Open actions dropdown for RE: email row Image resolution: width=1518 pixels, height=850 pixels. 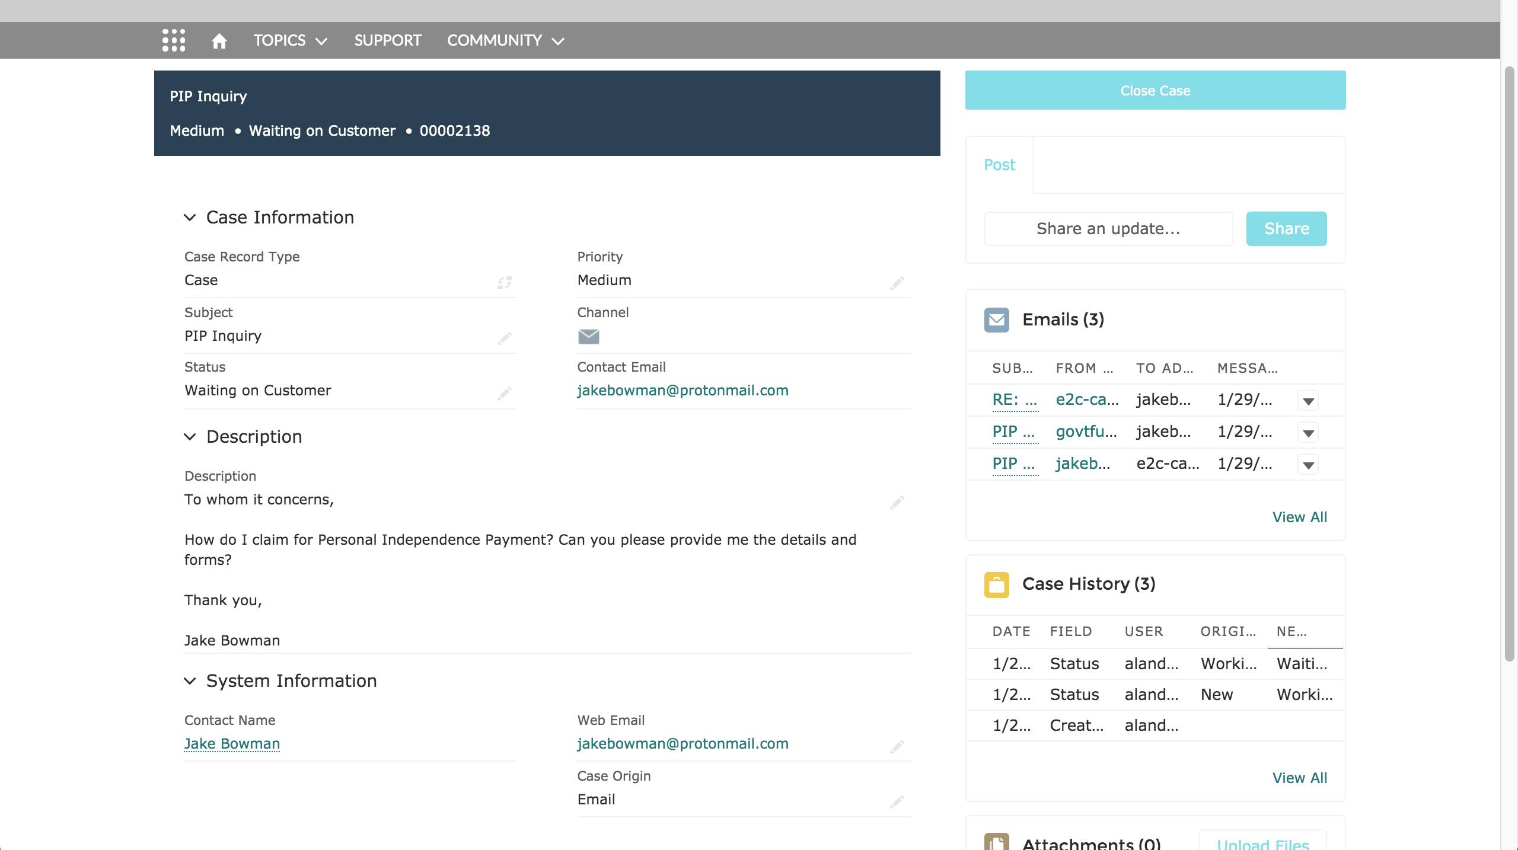pyautogui.click(x=1308, y=401)
